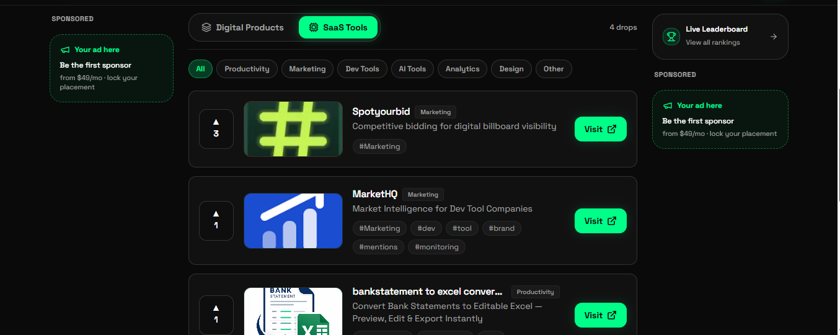
Task: Open the Live Leaderboard card
Action: click(x=720, y=37)
